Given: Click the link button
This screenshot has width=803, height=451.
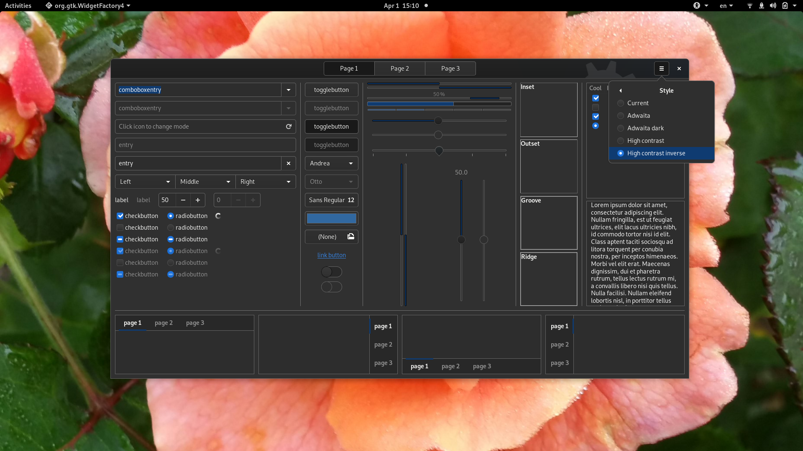Looking at the screenshot, I should [x=332, y=254].
